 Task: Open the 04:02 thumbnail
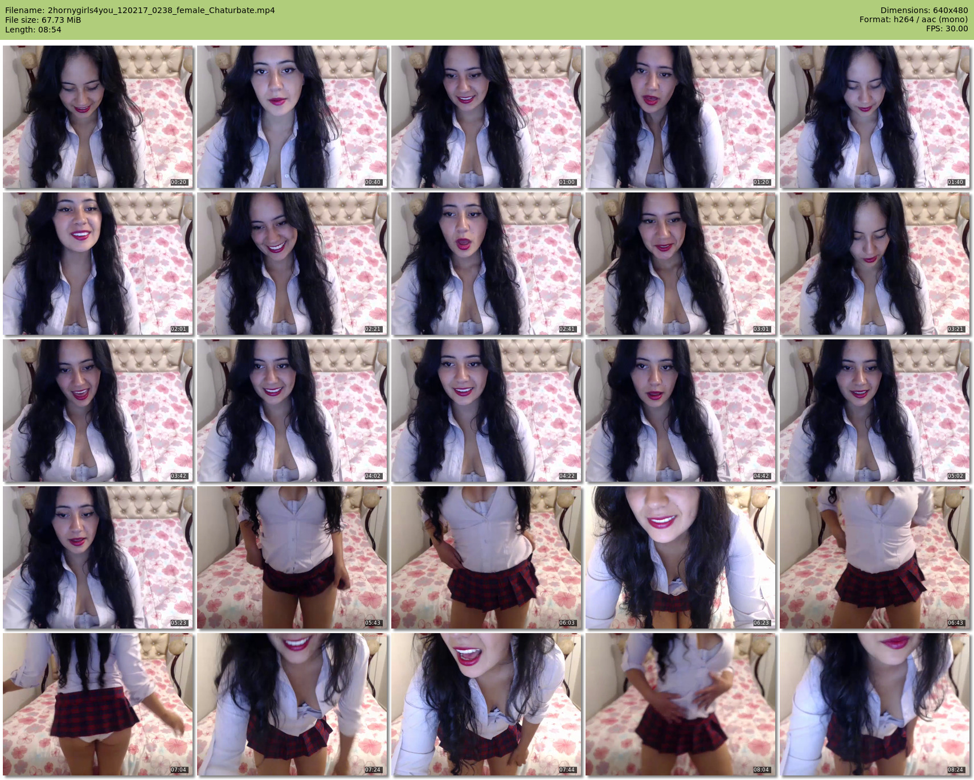click(x=292, y=410)
